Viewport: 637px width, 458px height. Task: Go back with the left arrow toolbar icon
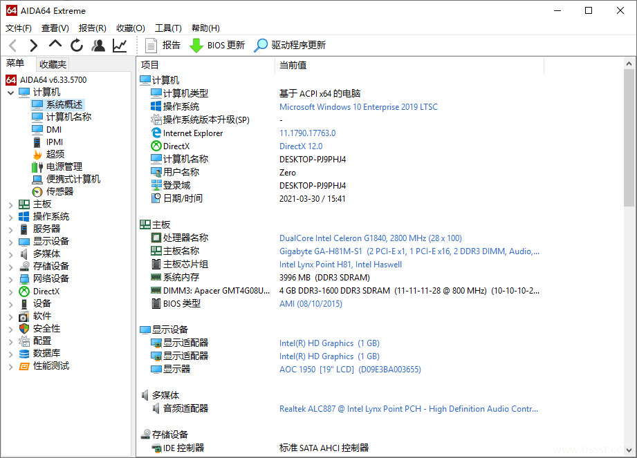pyautogui.click(x=12, y=46)
